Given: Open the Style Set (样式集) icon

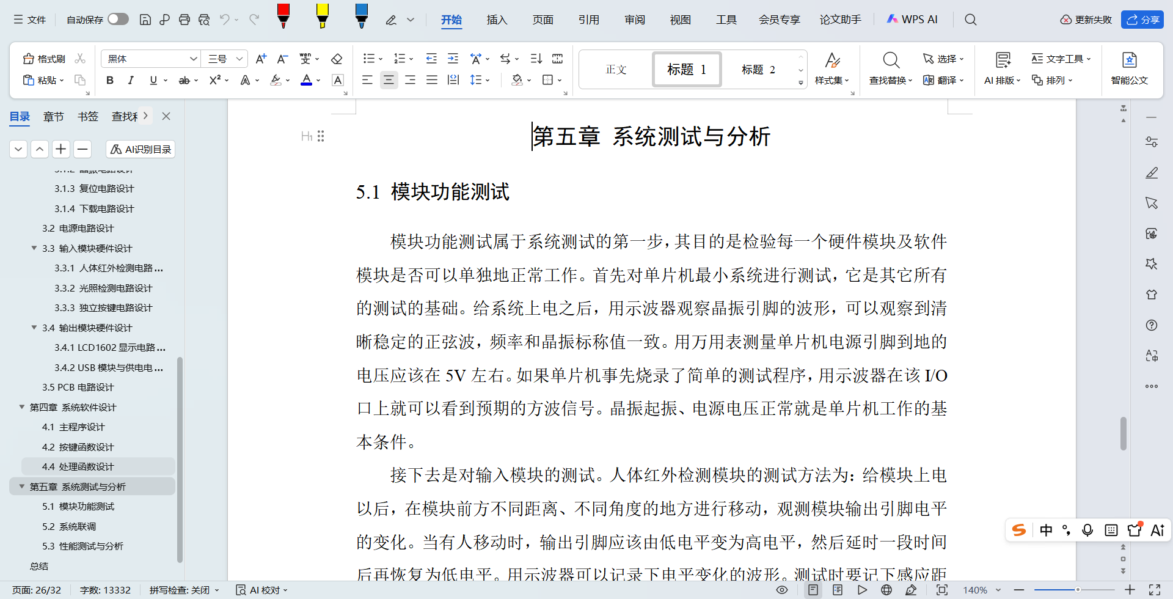Looking at the screenshot, I should click(x=832, y=68).
